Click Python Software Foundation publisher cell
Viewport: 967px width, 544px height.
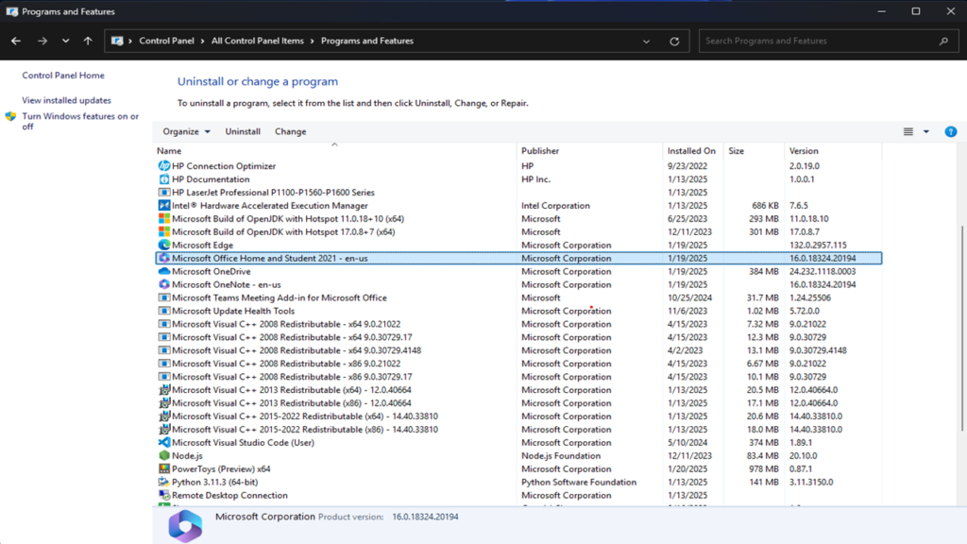coord(579,482)
